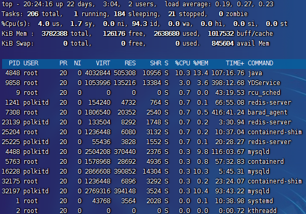The image size is (306, 214).
Task: Select the %CPU column header
Action: (182, 63)
